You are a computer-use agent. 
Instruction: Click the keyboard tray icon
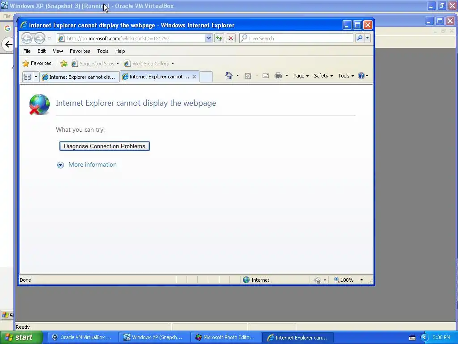coord(412,338)
